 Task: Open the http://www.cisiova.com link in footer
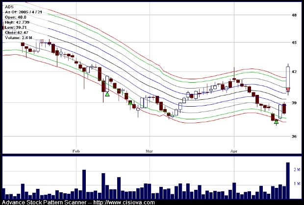tap(124, 203)
